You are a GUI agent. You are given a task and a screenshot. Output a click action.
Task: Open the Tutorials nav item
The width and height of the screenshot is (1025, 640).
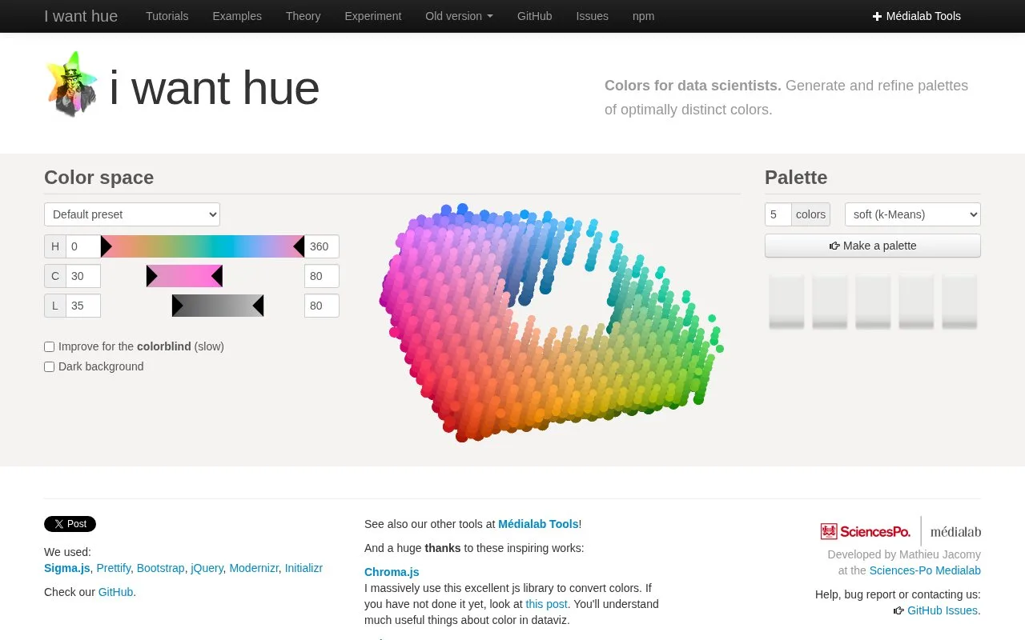point(167,16)
